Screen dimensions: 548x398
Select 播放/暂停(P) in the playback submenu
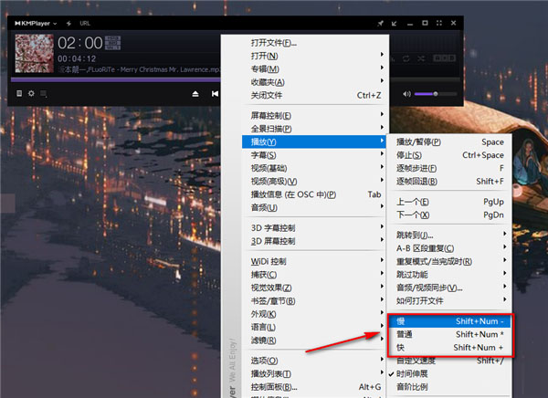[449, 141]
